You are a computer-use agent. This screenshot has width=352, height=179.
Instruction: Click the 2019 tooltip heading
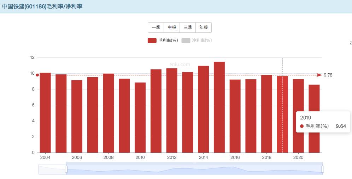pos(306,118)
